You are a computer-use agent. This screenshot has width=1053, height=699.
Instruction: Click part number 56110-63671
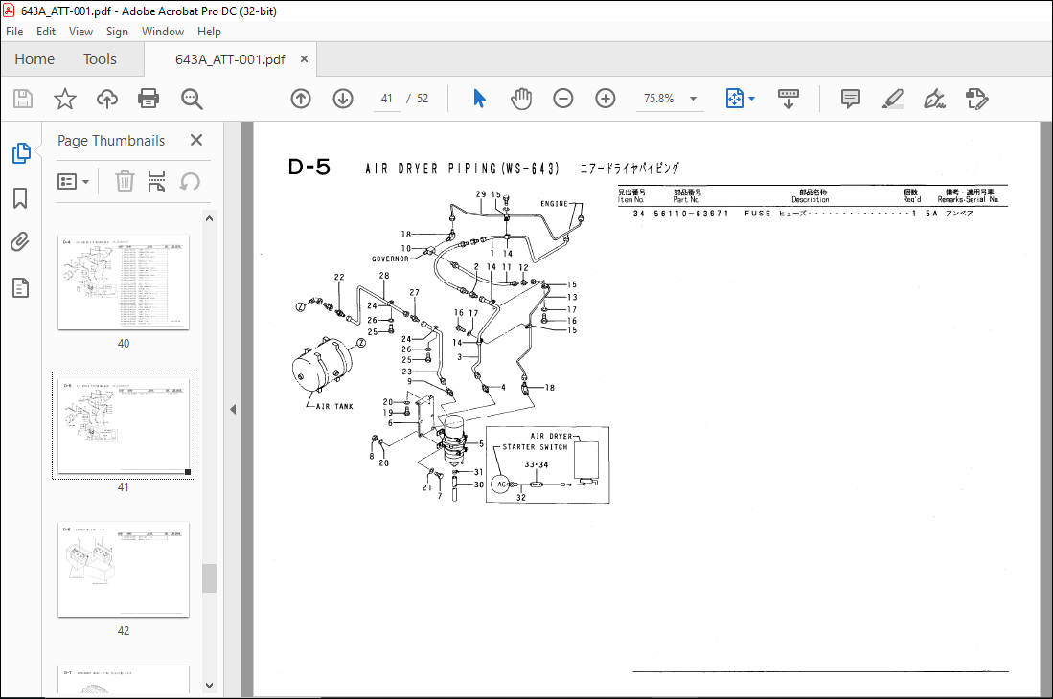click(691, 214)
